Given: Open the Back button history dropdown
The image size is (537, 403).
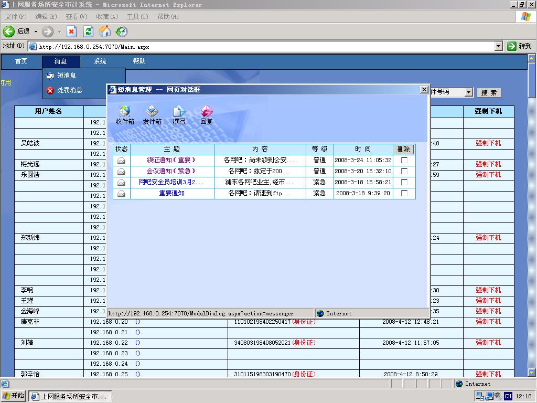Looking at the screenshot, I should pos(36,32).
